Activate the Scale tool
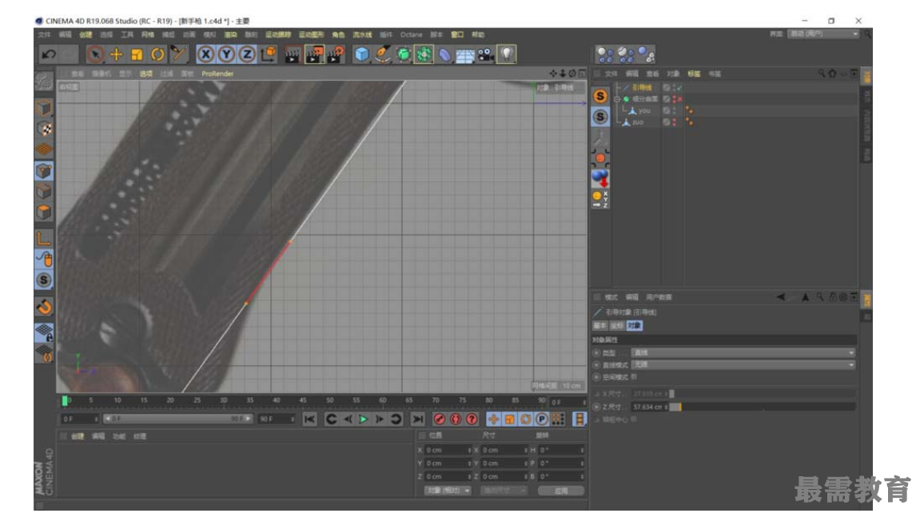The width and height of the screenshot is (916, 521). coord(137,54)
